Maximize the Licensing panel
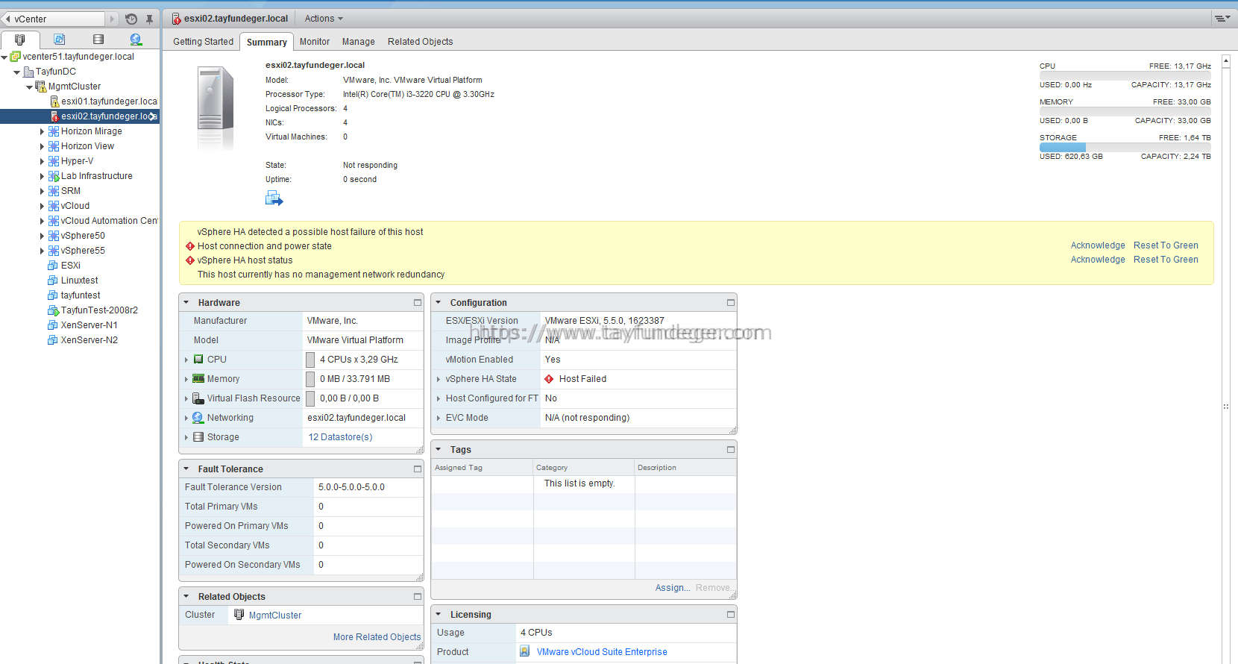The image size is (1238, 664). [731, 614]
